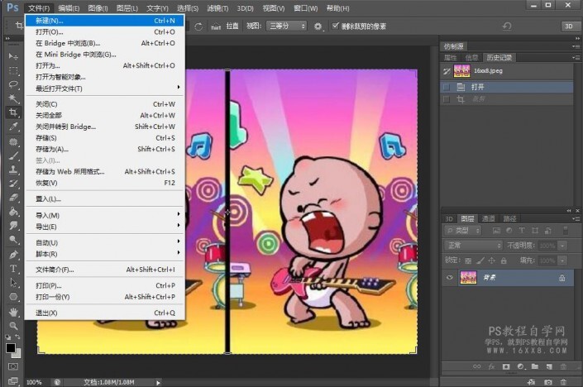
Task: Select the Type (T) tool
Action: [13, 269]
